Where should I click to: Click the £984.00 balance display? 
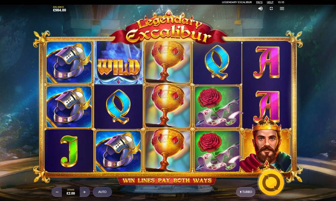tap(59, 10)
